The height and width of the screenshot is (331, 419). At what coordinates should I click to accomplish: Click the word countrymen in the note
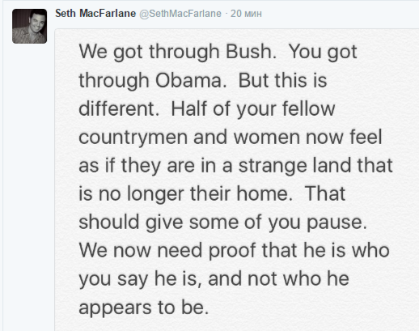point(133,137)
